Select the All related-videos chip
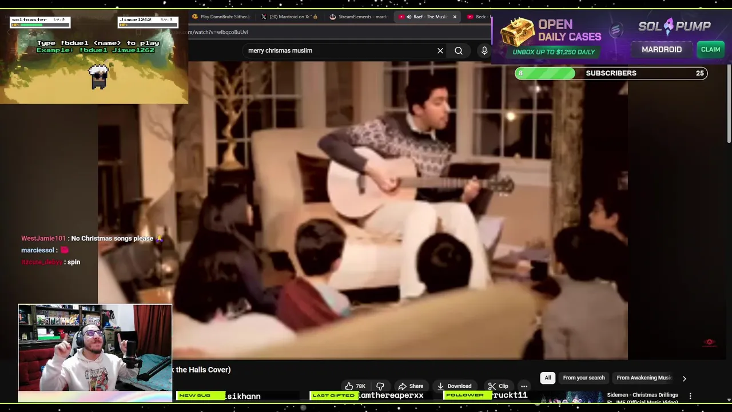The width and height of the screenshot is (732, 412). point(548,378)
